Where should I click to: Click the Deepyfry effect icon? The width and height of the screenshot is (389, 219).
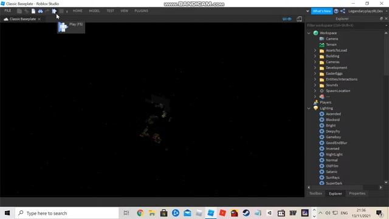(322, 131)
